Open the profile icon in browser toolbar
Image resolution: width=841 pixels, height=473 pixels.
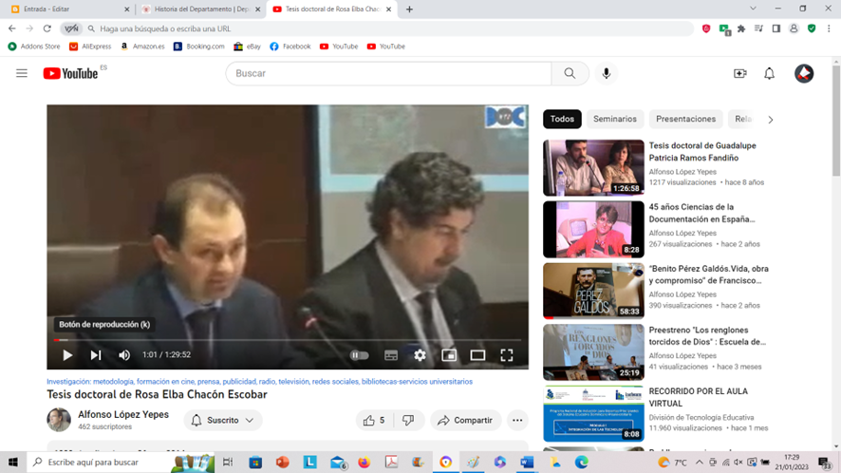pos(794,28)
